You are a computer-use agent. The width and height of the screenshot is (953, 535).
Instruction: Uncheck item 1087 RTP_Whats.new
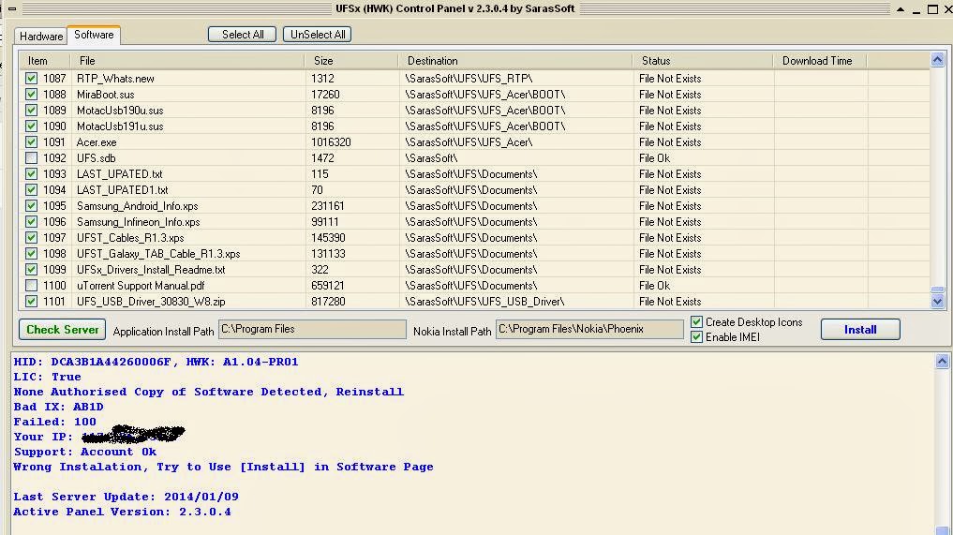pyautogui.click(x=31, y=79)
